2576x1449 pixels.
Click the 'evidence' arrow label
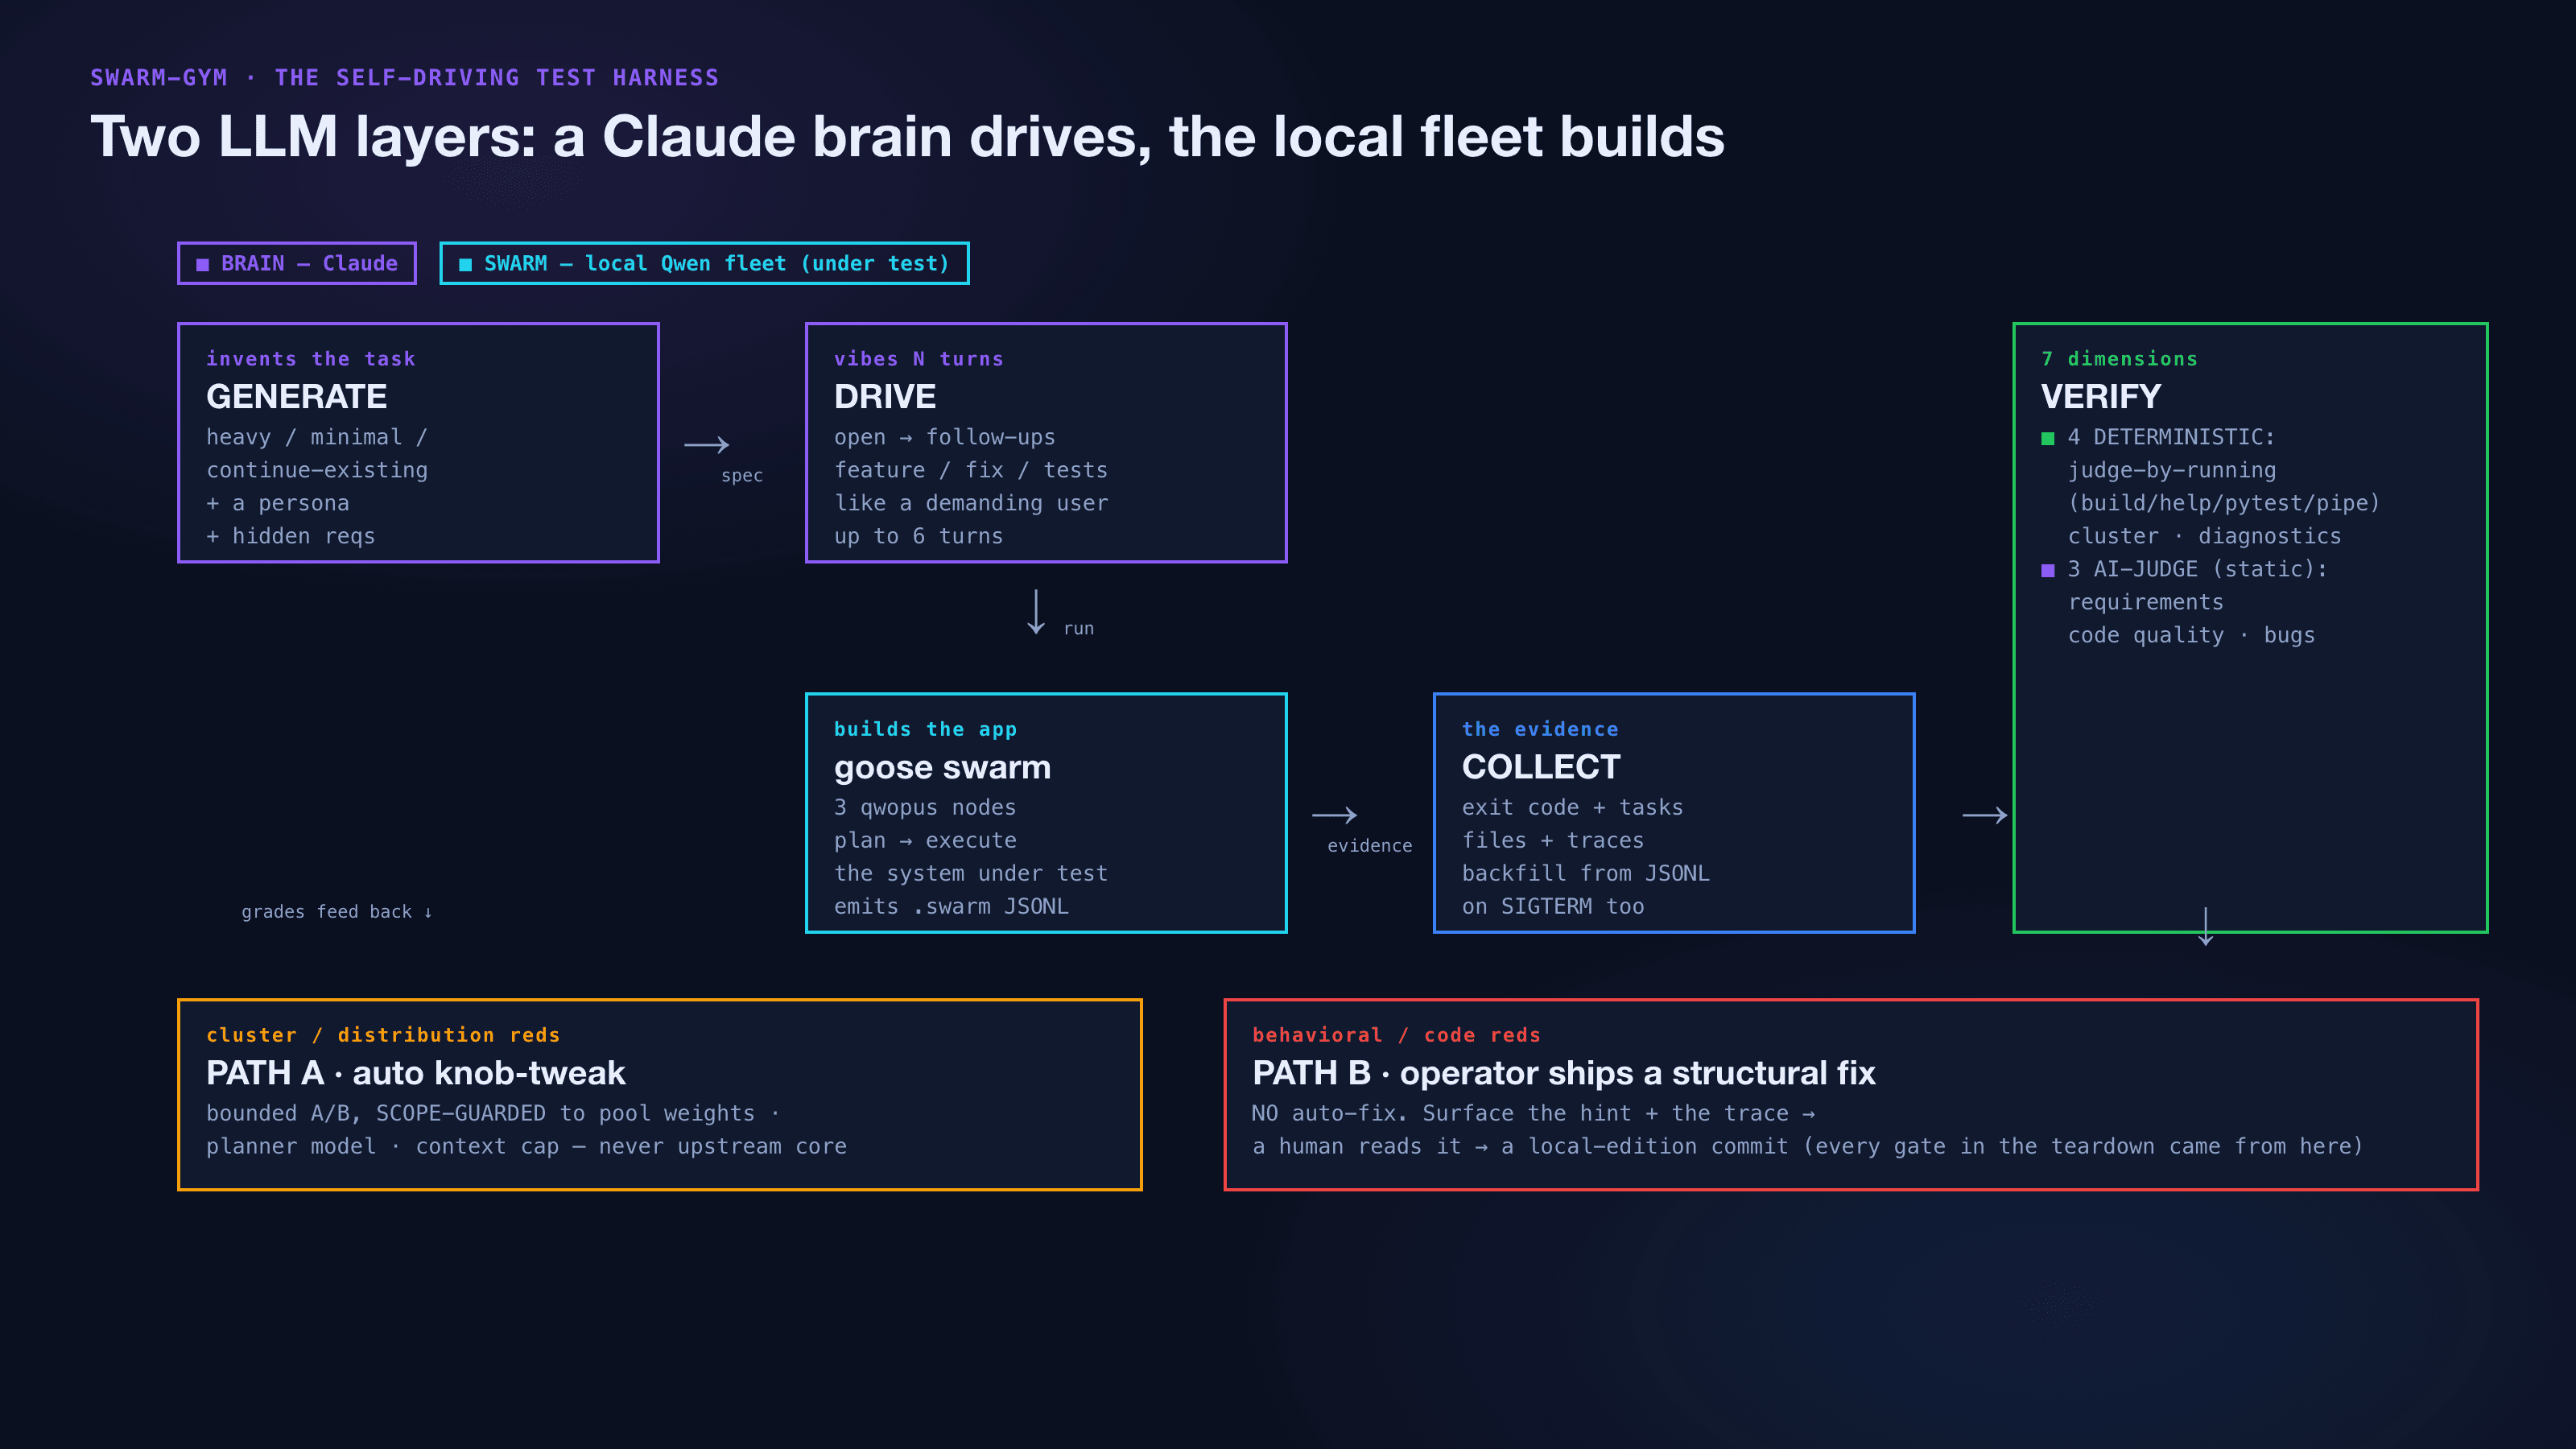coord(1369,846)
